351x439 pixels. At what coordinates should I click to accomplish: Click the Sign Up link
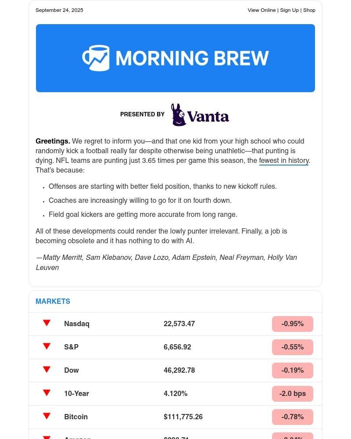pyautogui.click(x=289, y=10)
